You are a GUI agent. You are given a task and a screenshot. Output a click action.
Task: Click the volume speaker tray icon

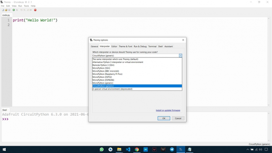point(260,149)
